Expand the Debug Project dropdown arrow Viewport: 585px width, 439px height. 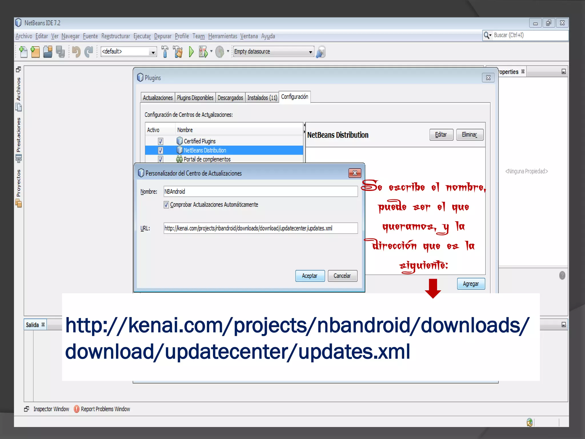click(x=211, y=51)
